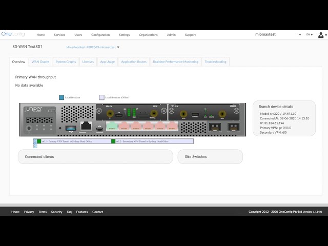Click the mini-USB console port icon
The image size is (328, 246).
click(x=99, y=130)
